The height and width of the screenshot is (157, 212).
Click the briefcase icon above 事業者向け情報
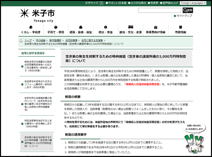(156, 27)
